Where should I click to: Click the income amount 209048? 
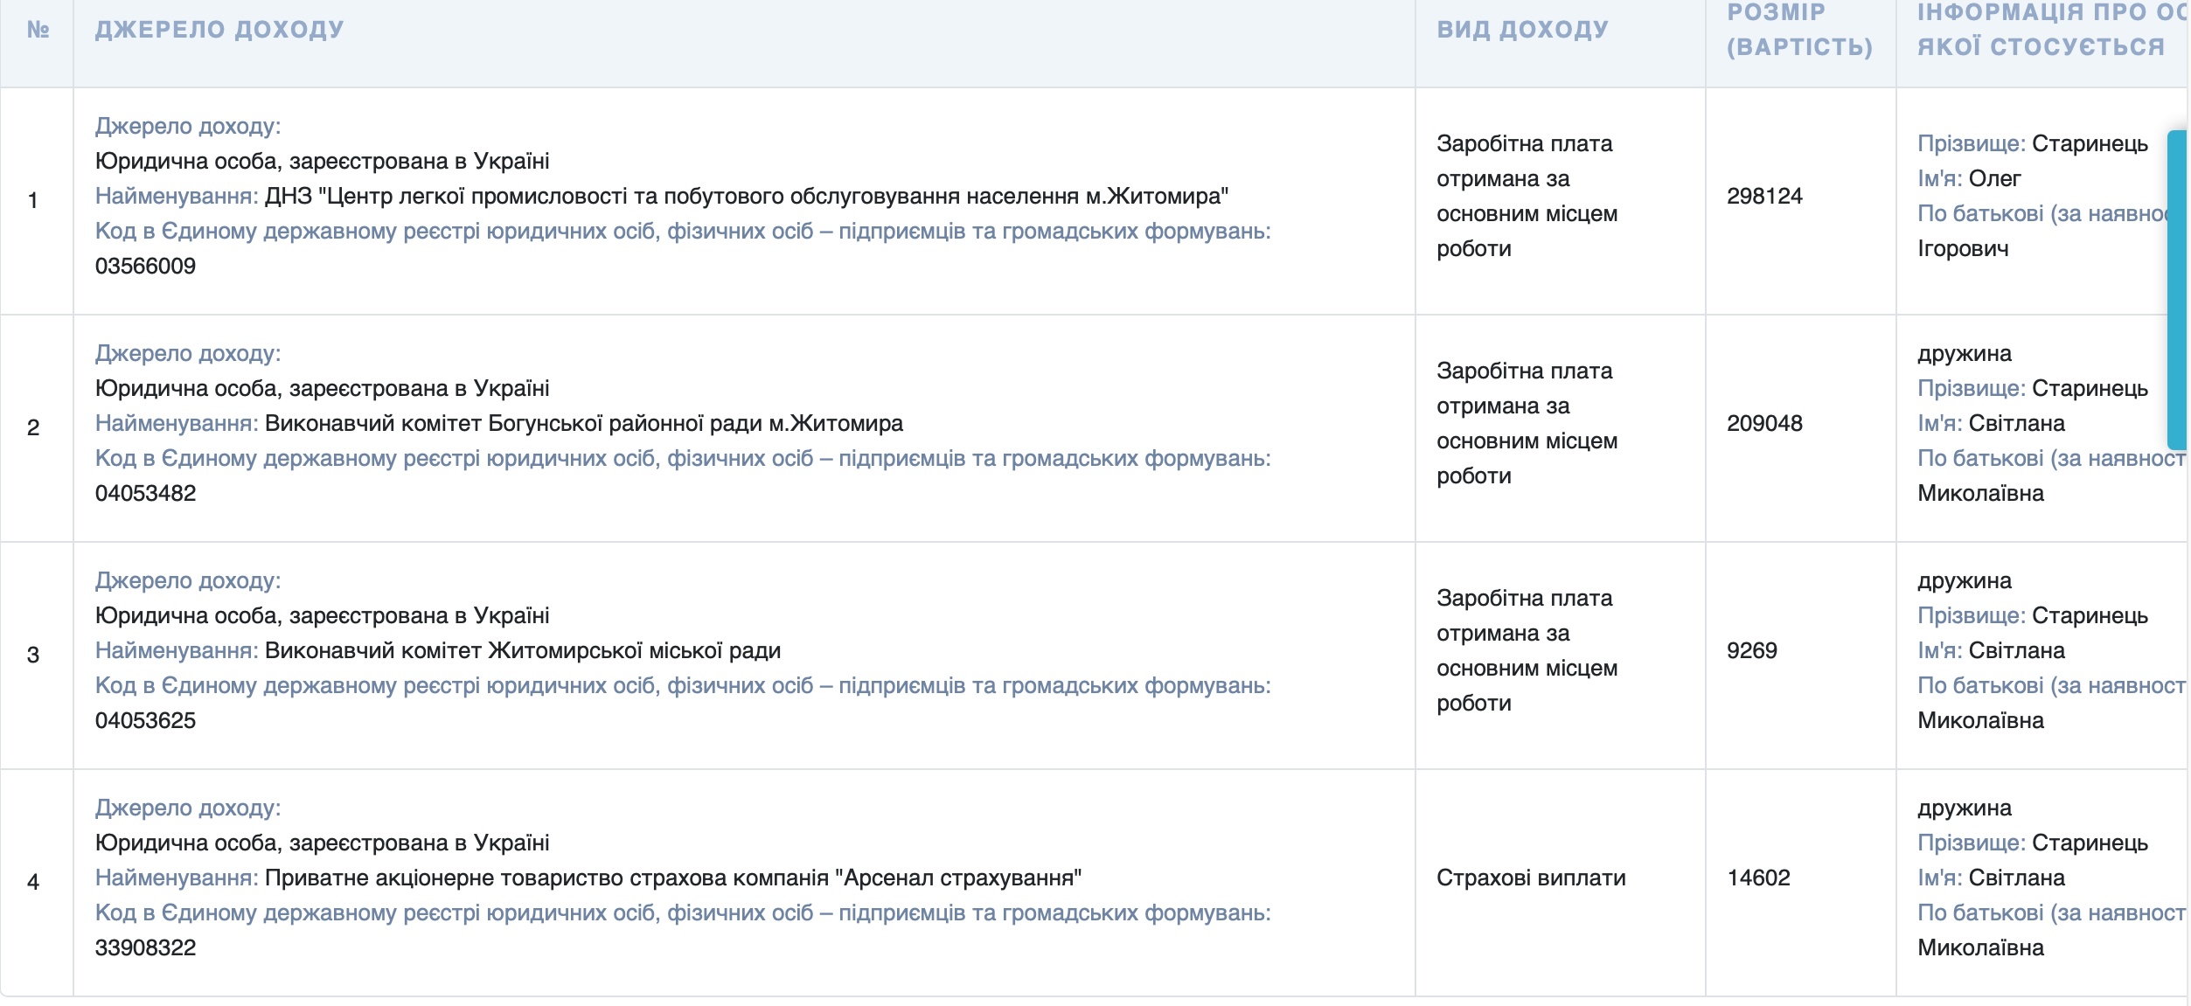[1764, 423]
